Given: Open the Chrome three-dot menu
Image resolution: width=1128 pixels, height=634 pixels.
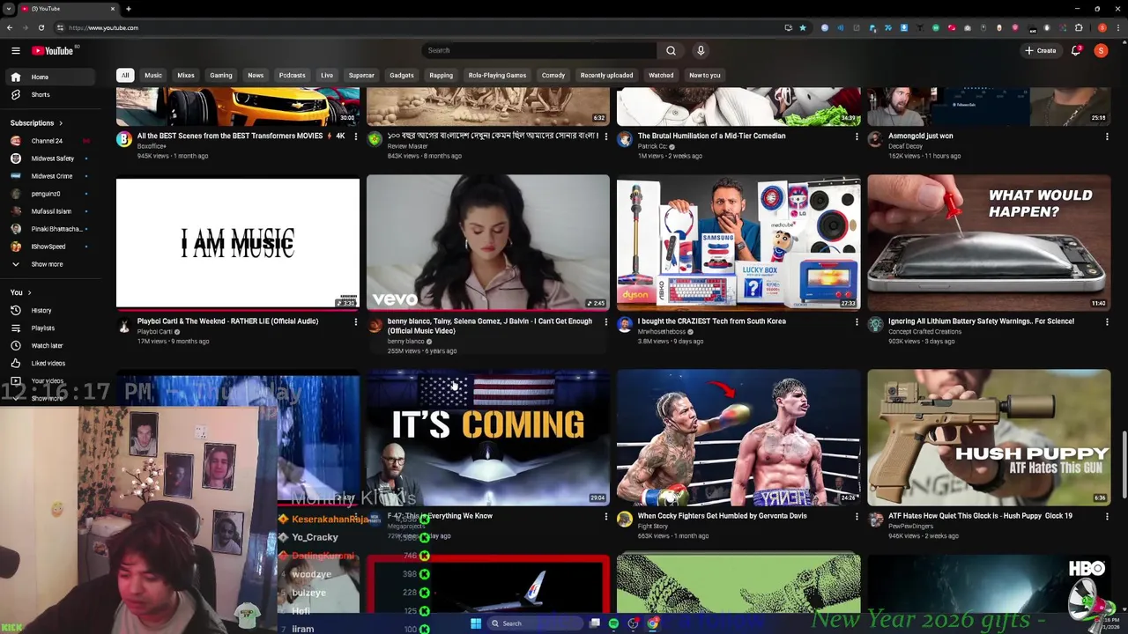Looking at the screenshot, I should pyautogui.click(x=1119, y=27).
